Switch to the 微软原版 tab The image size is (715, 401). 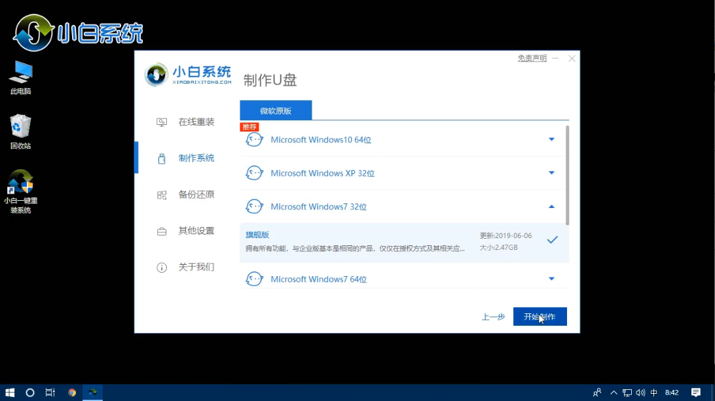point(276,111)
